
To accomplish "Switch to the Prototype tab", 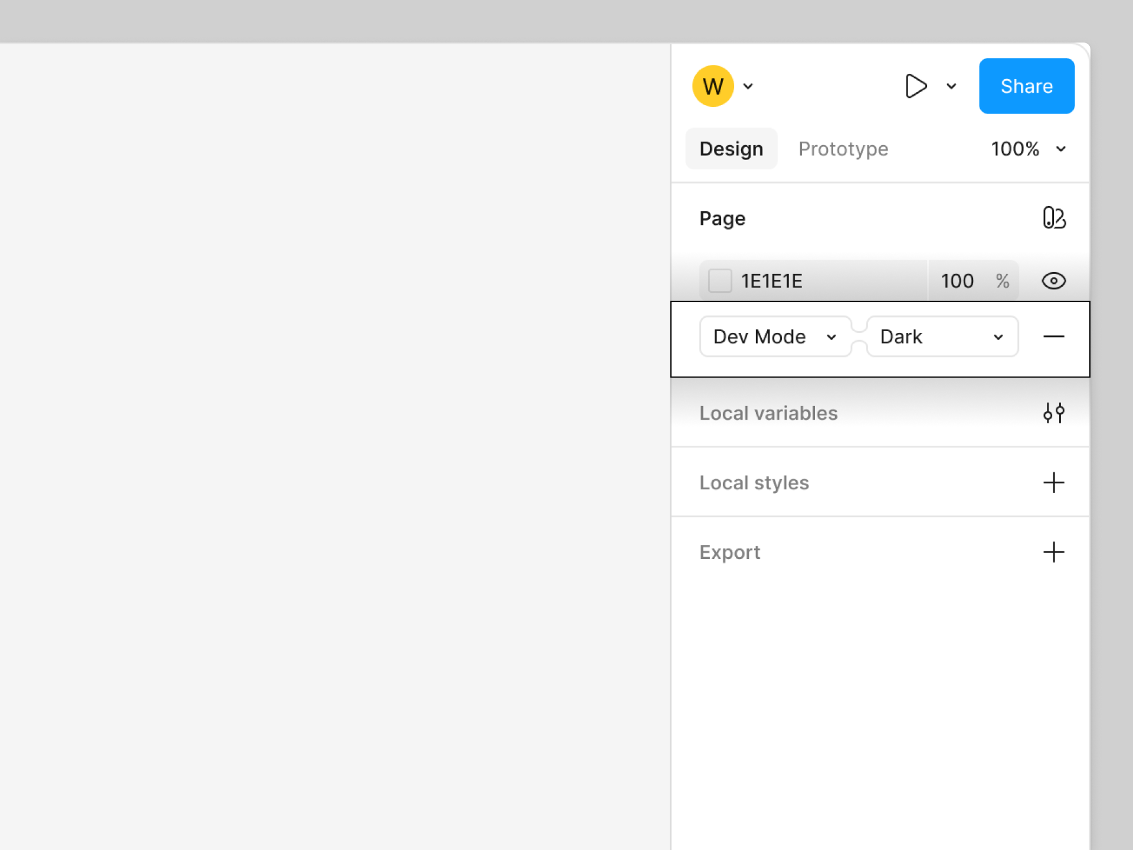I will point(843,149).
